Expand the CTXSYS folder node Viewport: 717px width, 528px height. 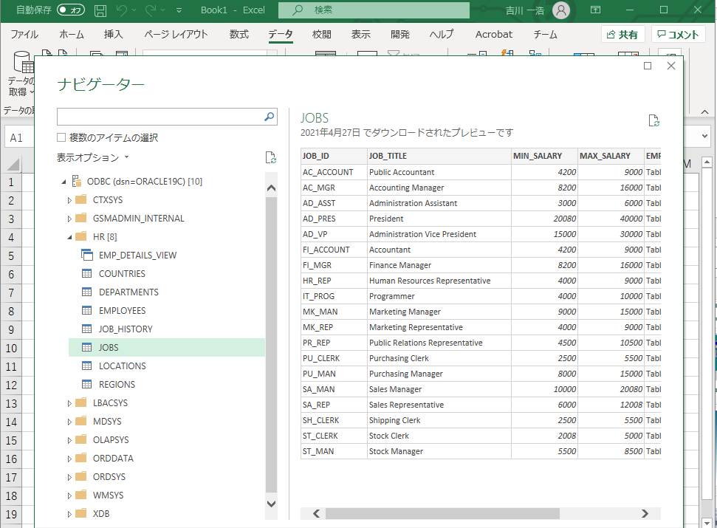(70, 200)
